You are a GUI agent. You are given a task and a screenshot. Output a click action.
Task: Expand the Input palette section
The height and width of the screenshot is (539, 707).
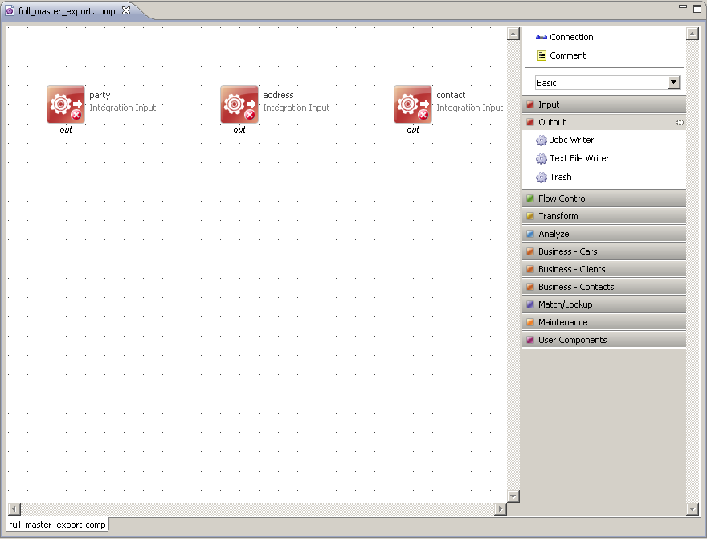pyautogui.click(x=603, y=104)
